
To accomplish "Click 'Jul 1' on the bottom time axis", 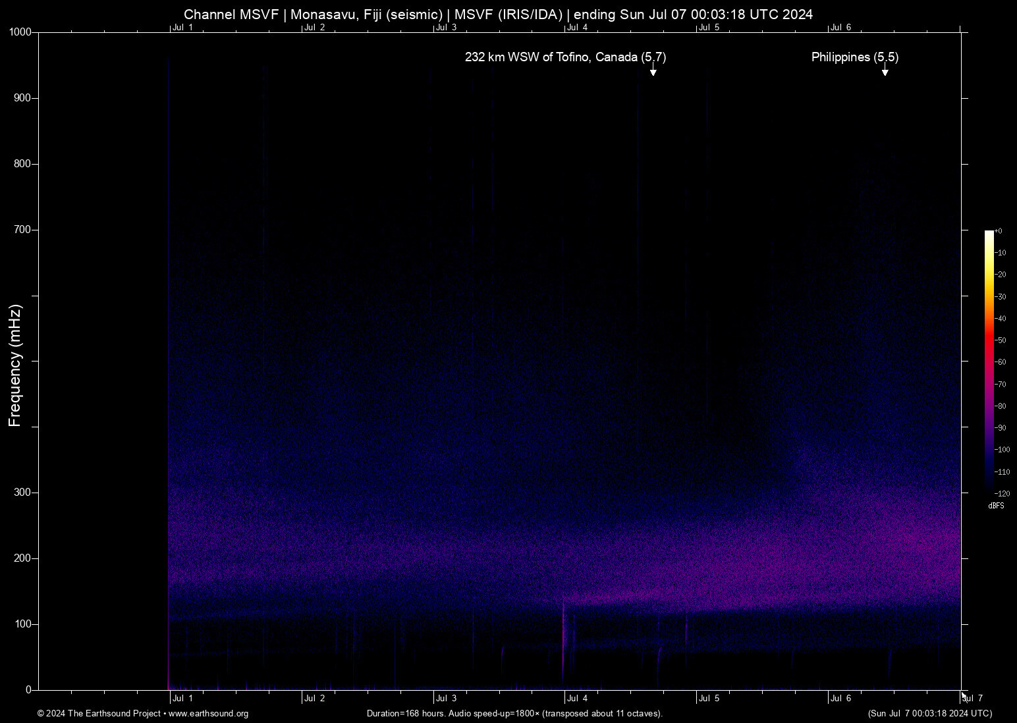I will 183,699.
